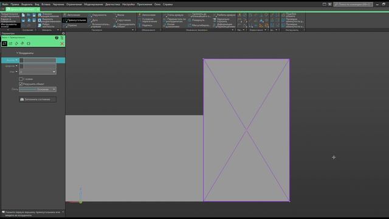Toggle the 'С осями' checkbox

click(x=21, y=79)
